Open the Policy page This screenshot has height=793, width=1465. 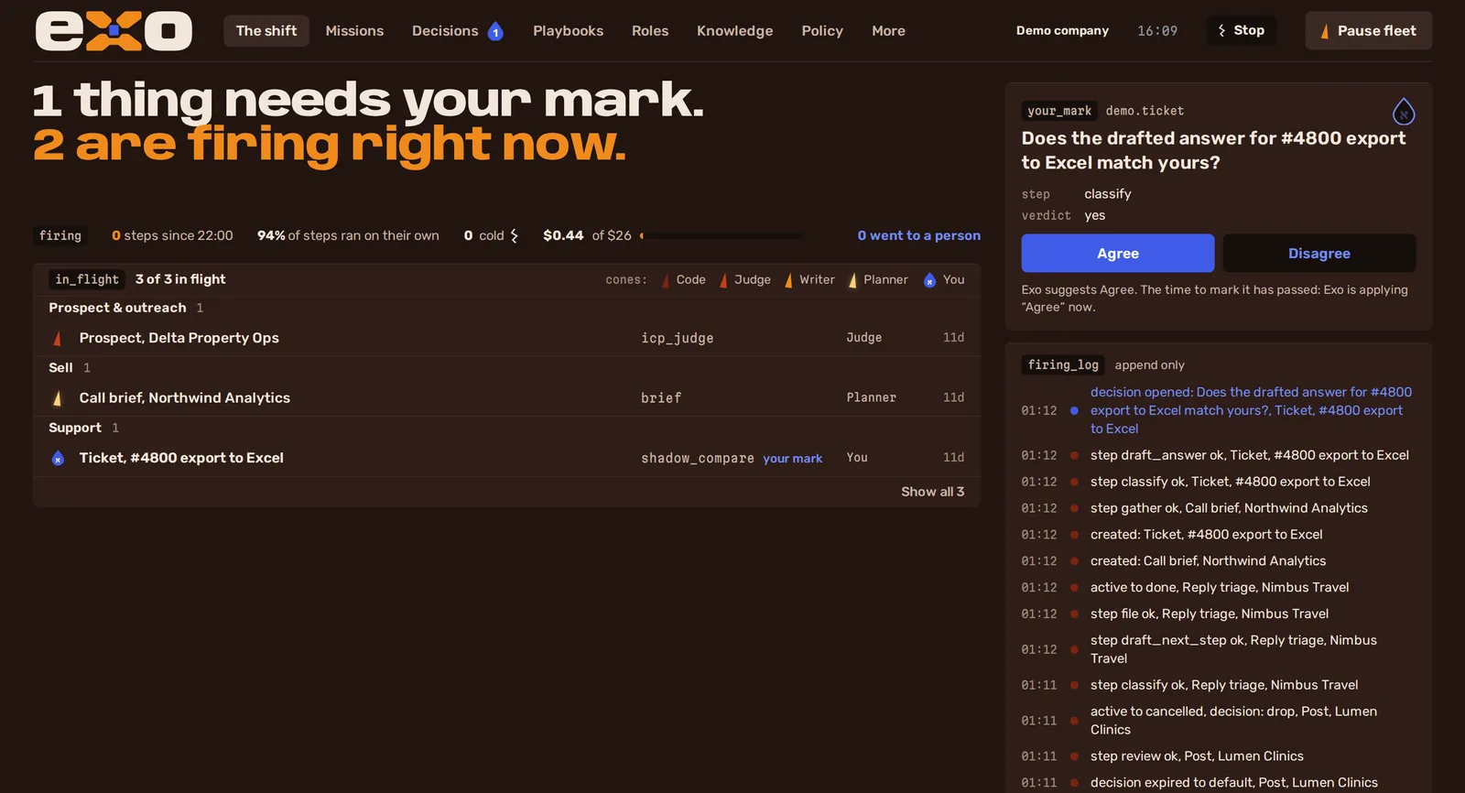point(822,31)
